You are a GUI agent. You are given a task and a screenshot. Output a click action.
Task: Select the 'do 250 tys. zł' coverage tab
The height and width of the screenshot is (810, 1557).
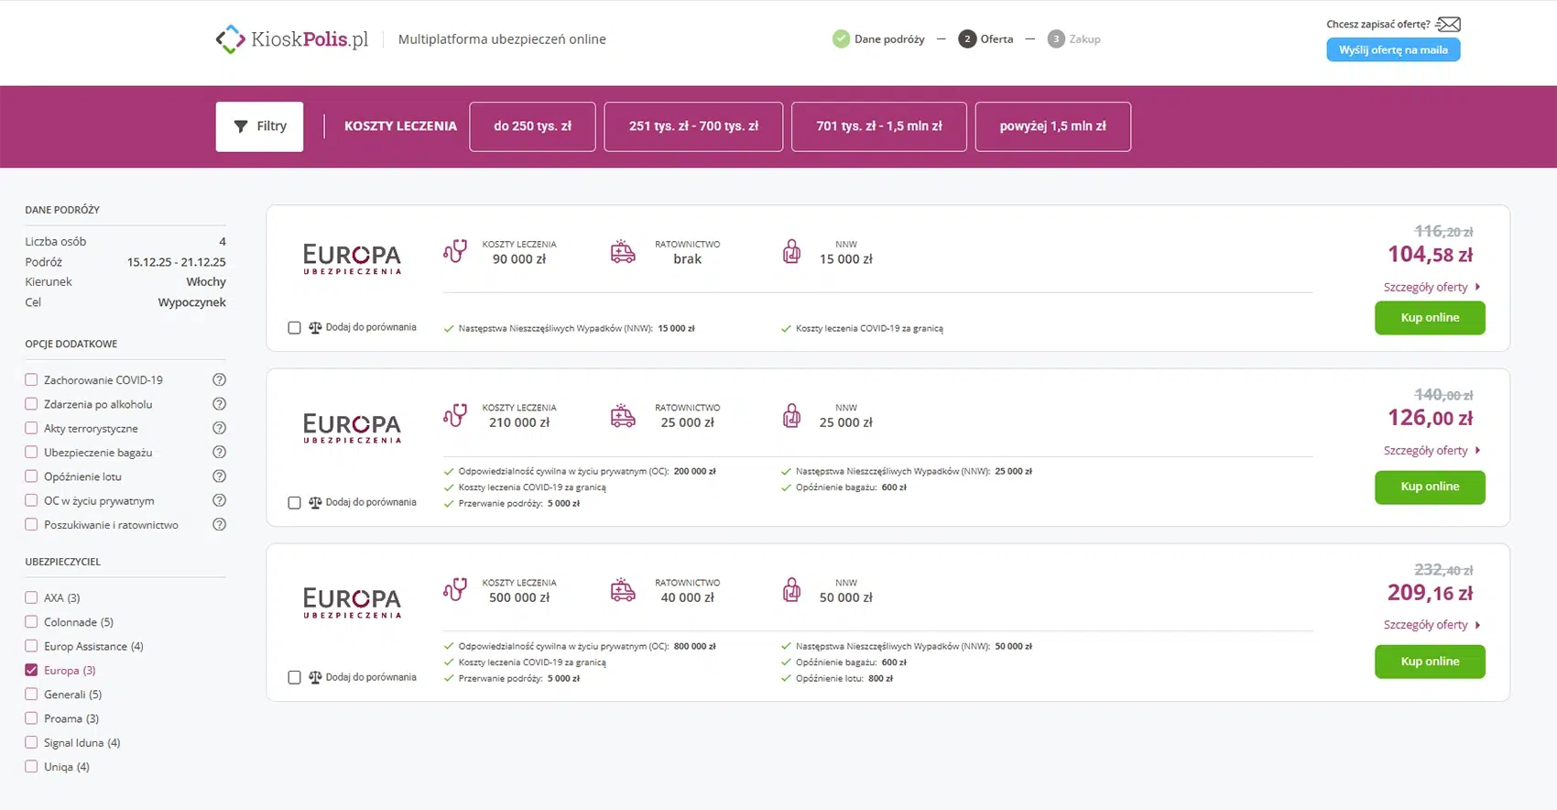pyautogui.click(x=532, y=126)
